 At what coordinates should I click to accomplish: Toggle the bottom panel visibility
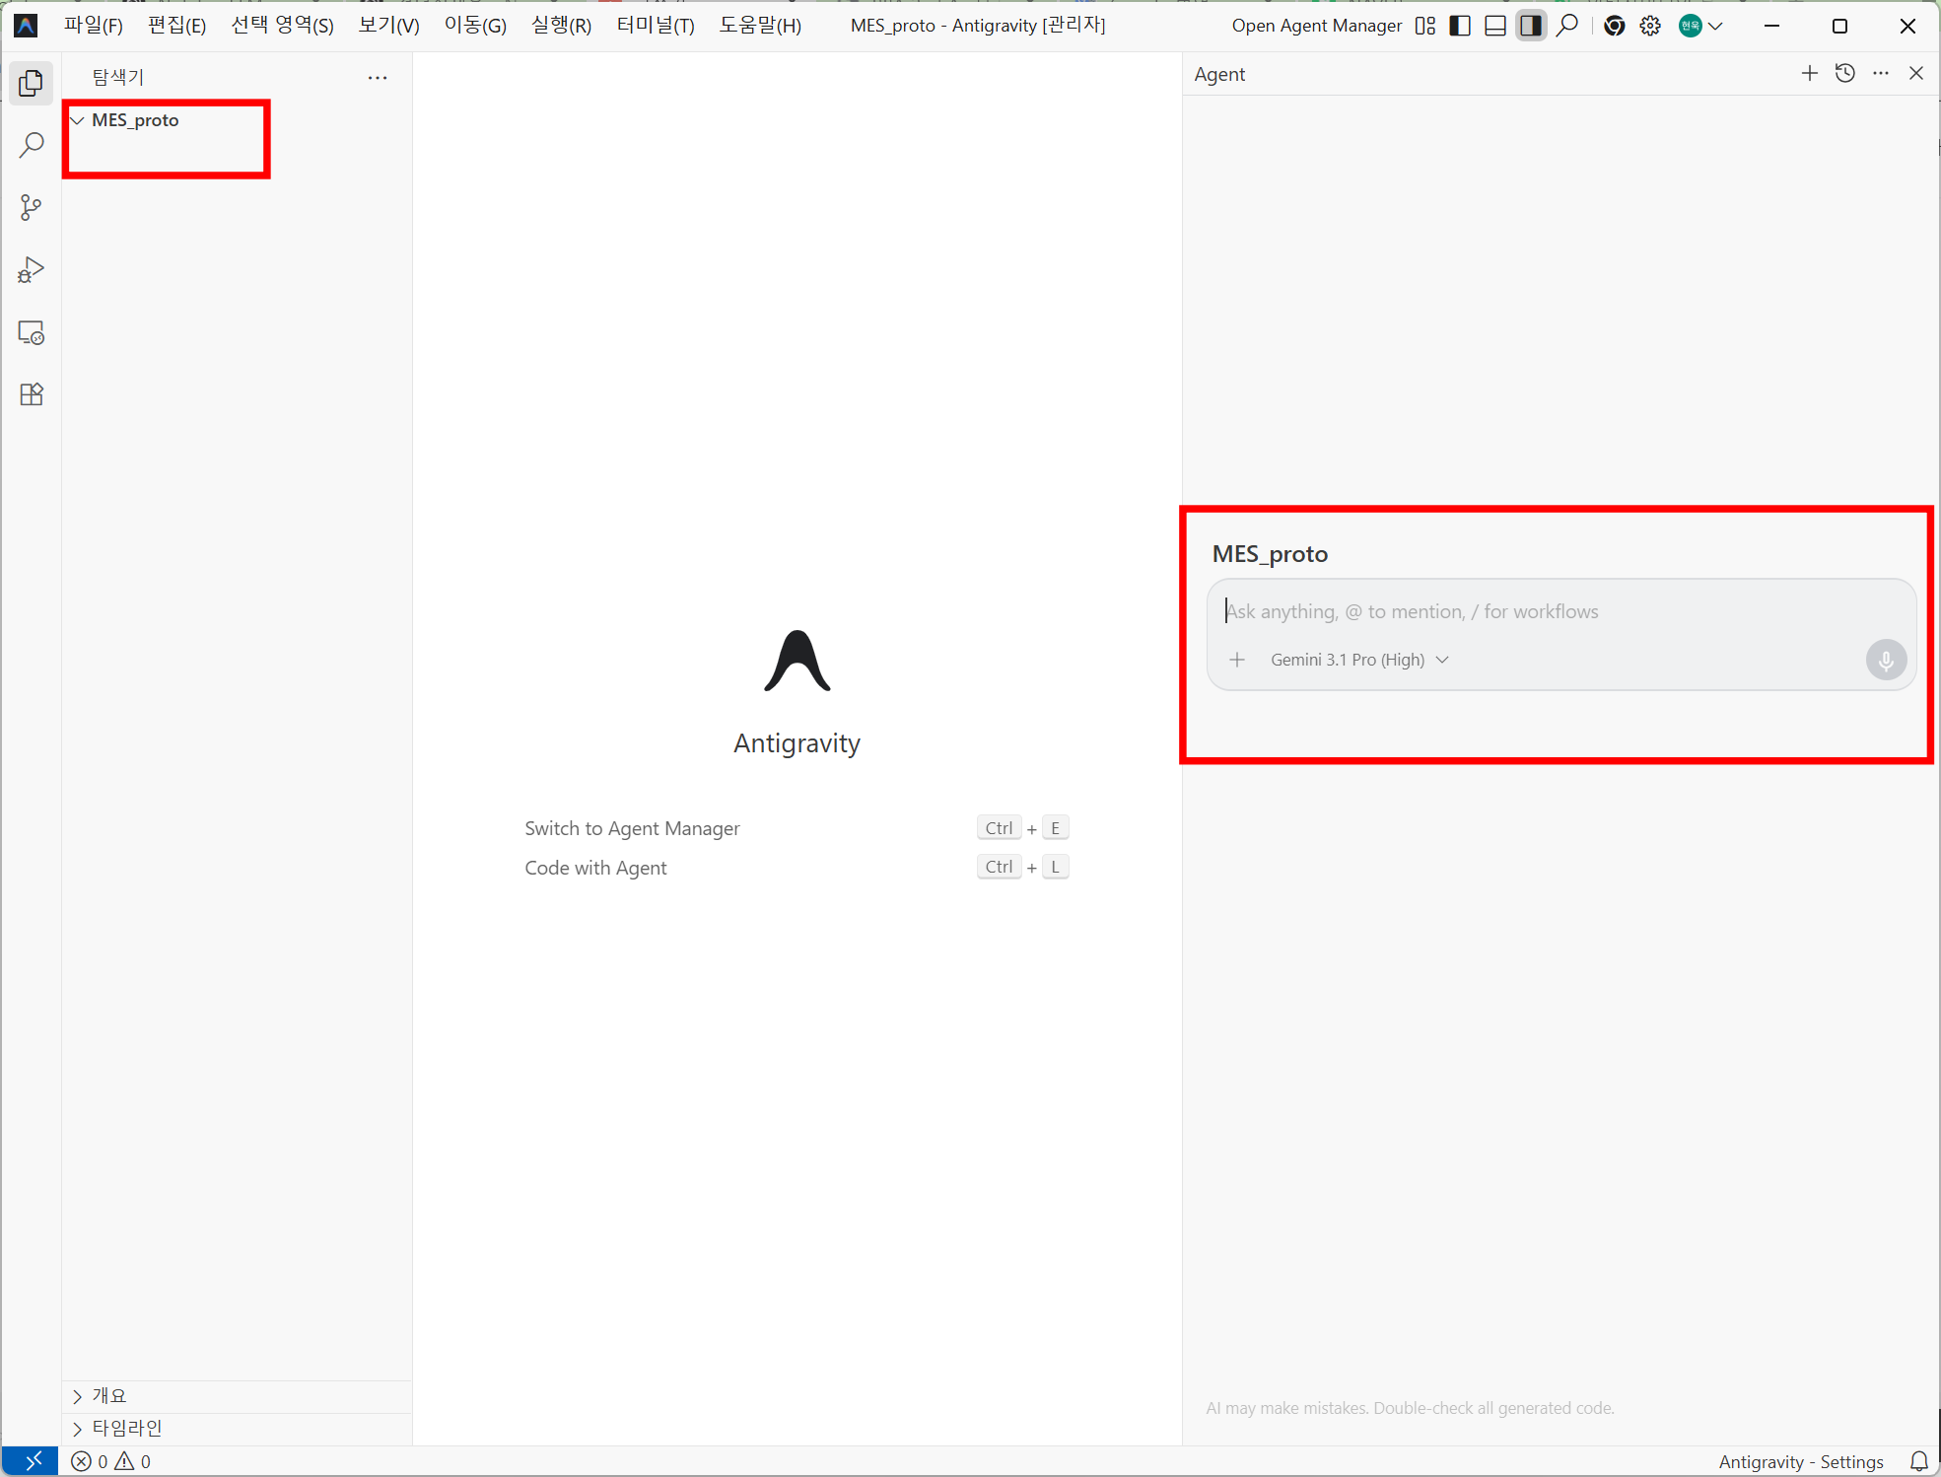1495,26
